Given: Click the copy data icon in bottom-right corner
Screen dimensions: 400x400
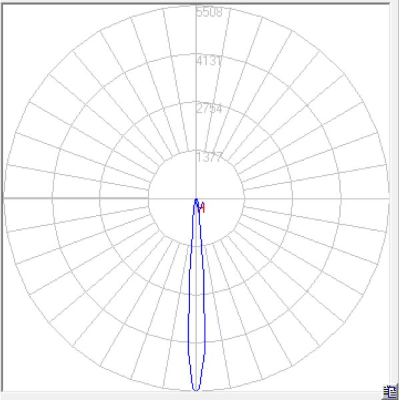Looking at the screenshot, I should click(x=390, y=391).
